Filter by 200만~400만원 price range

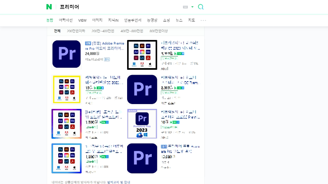(103, 31)
